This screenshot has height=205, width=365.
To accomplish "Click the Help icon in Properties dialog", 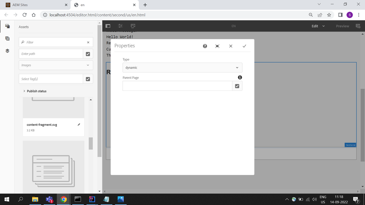I will [205, 46].
